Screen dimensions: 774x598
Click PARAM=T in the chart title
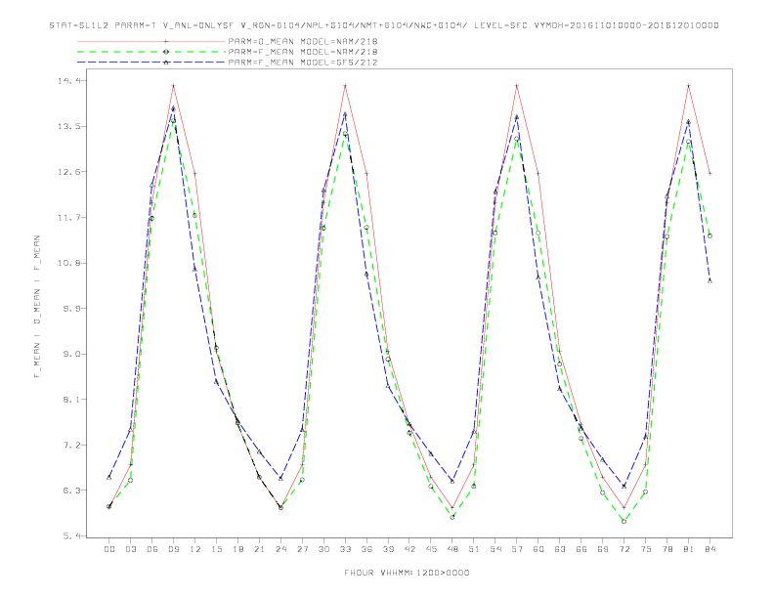pyautogui.click(x=135, y=25)
